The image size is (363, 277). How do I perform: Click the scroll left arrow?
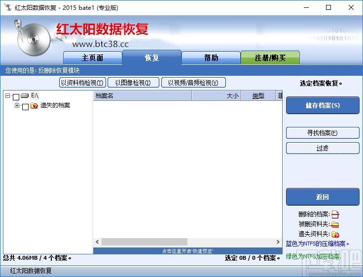(x=97, y=242)
